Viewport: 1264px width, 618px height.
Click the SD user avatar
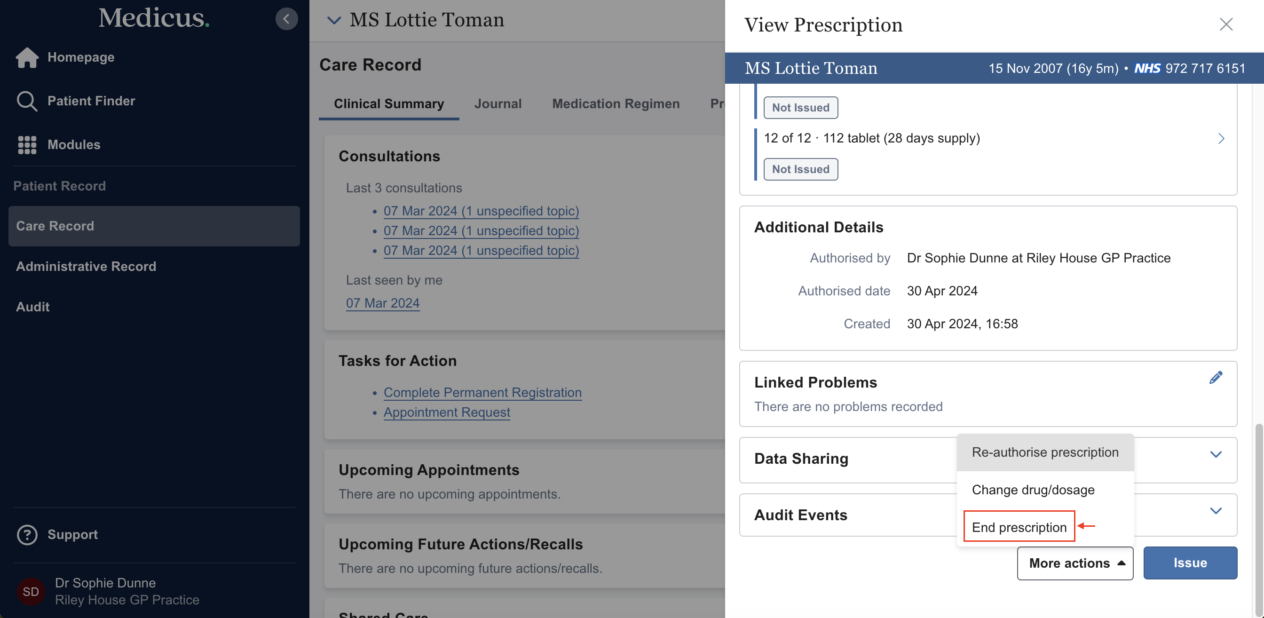pos(31,591)
